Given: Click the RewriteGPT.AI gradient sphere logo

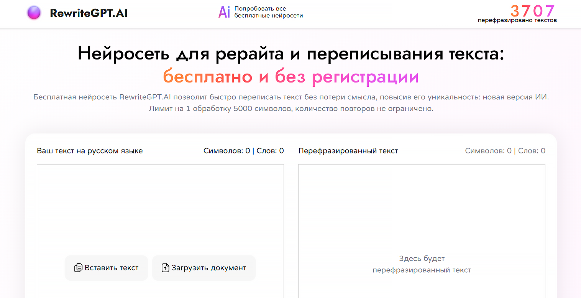Looking at the screenshot, I should pos(34,13).
